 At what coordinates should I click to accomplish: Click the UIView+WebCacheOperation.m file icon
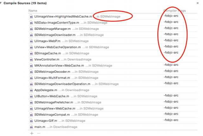[x=31, y=47]
